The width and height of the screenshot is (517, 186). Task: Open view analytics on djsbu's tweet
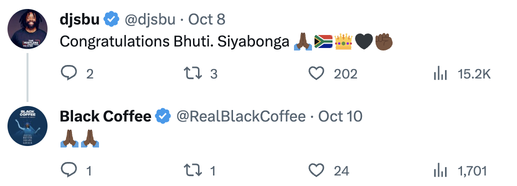click(440, 74)
